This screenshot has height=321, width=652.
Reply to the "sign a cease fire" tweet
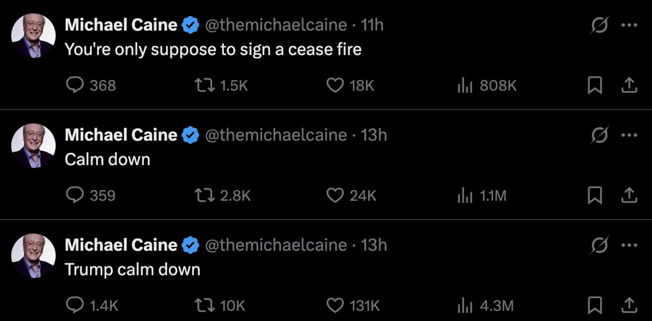pos(75,85)
